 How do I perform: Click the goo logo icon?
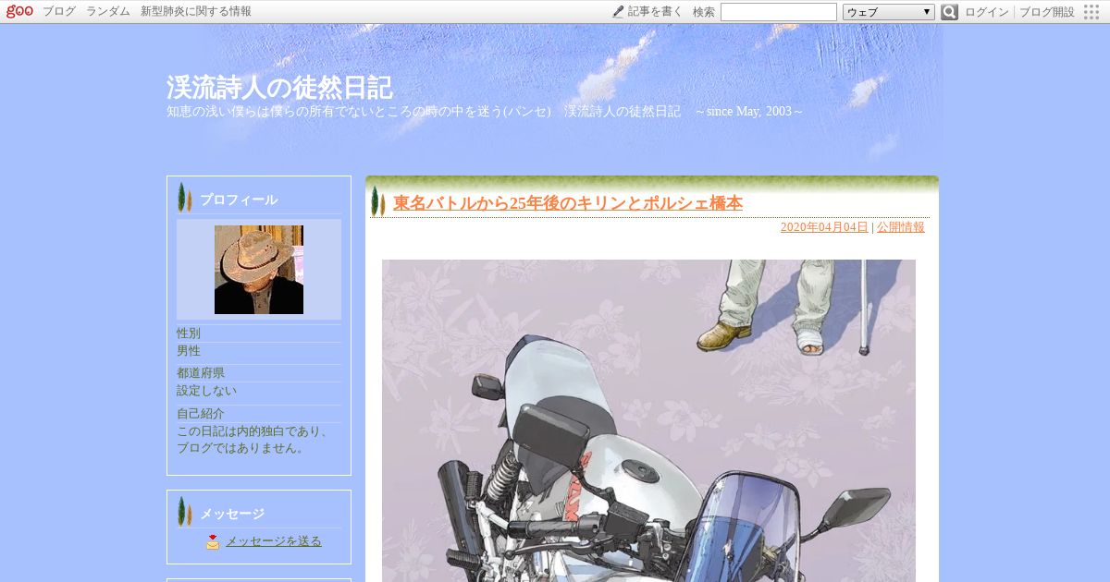(19, 11)
